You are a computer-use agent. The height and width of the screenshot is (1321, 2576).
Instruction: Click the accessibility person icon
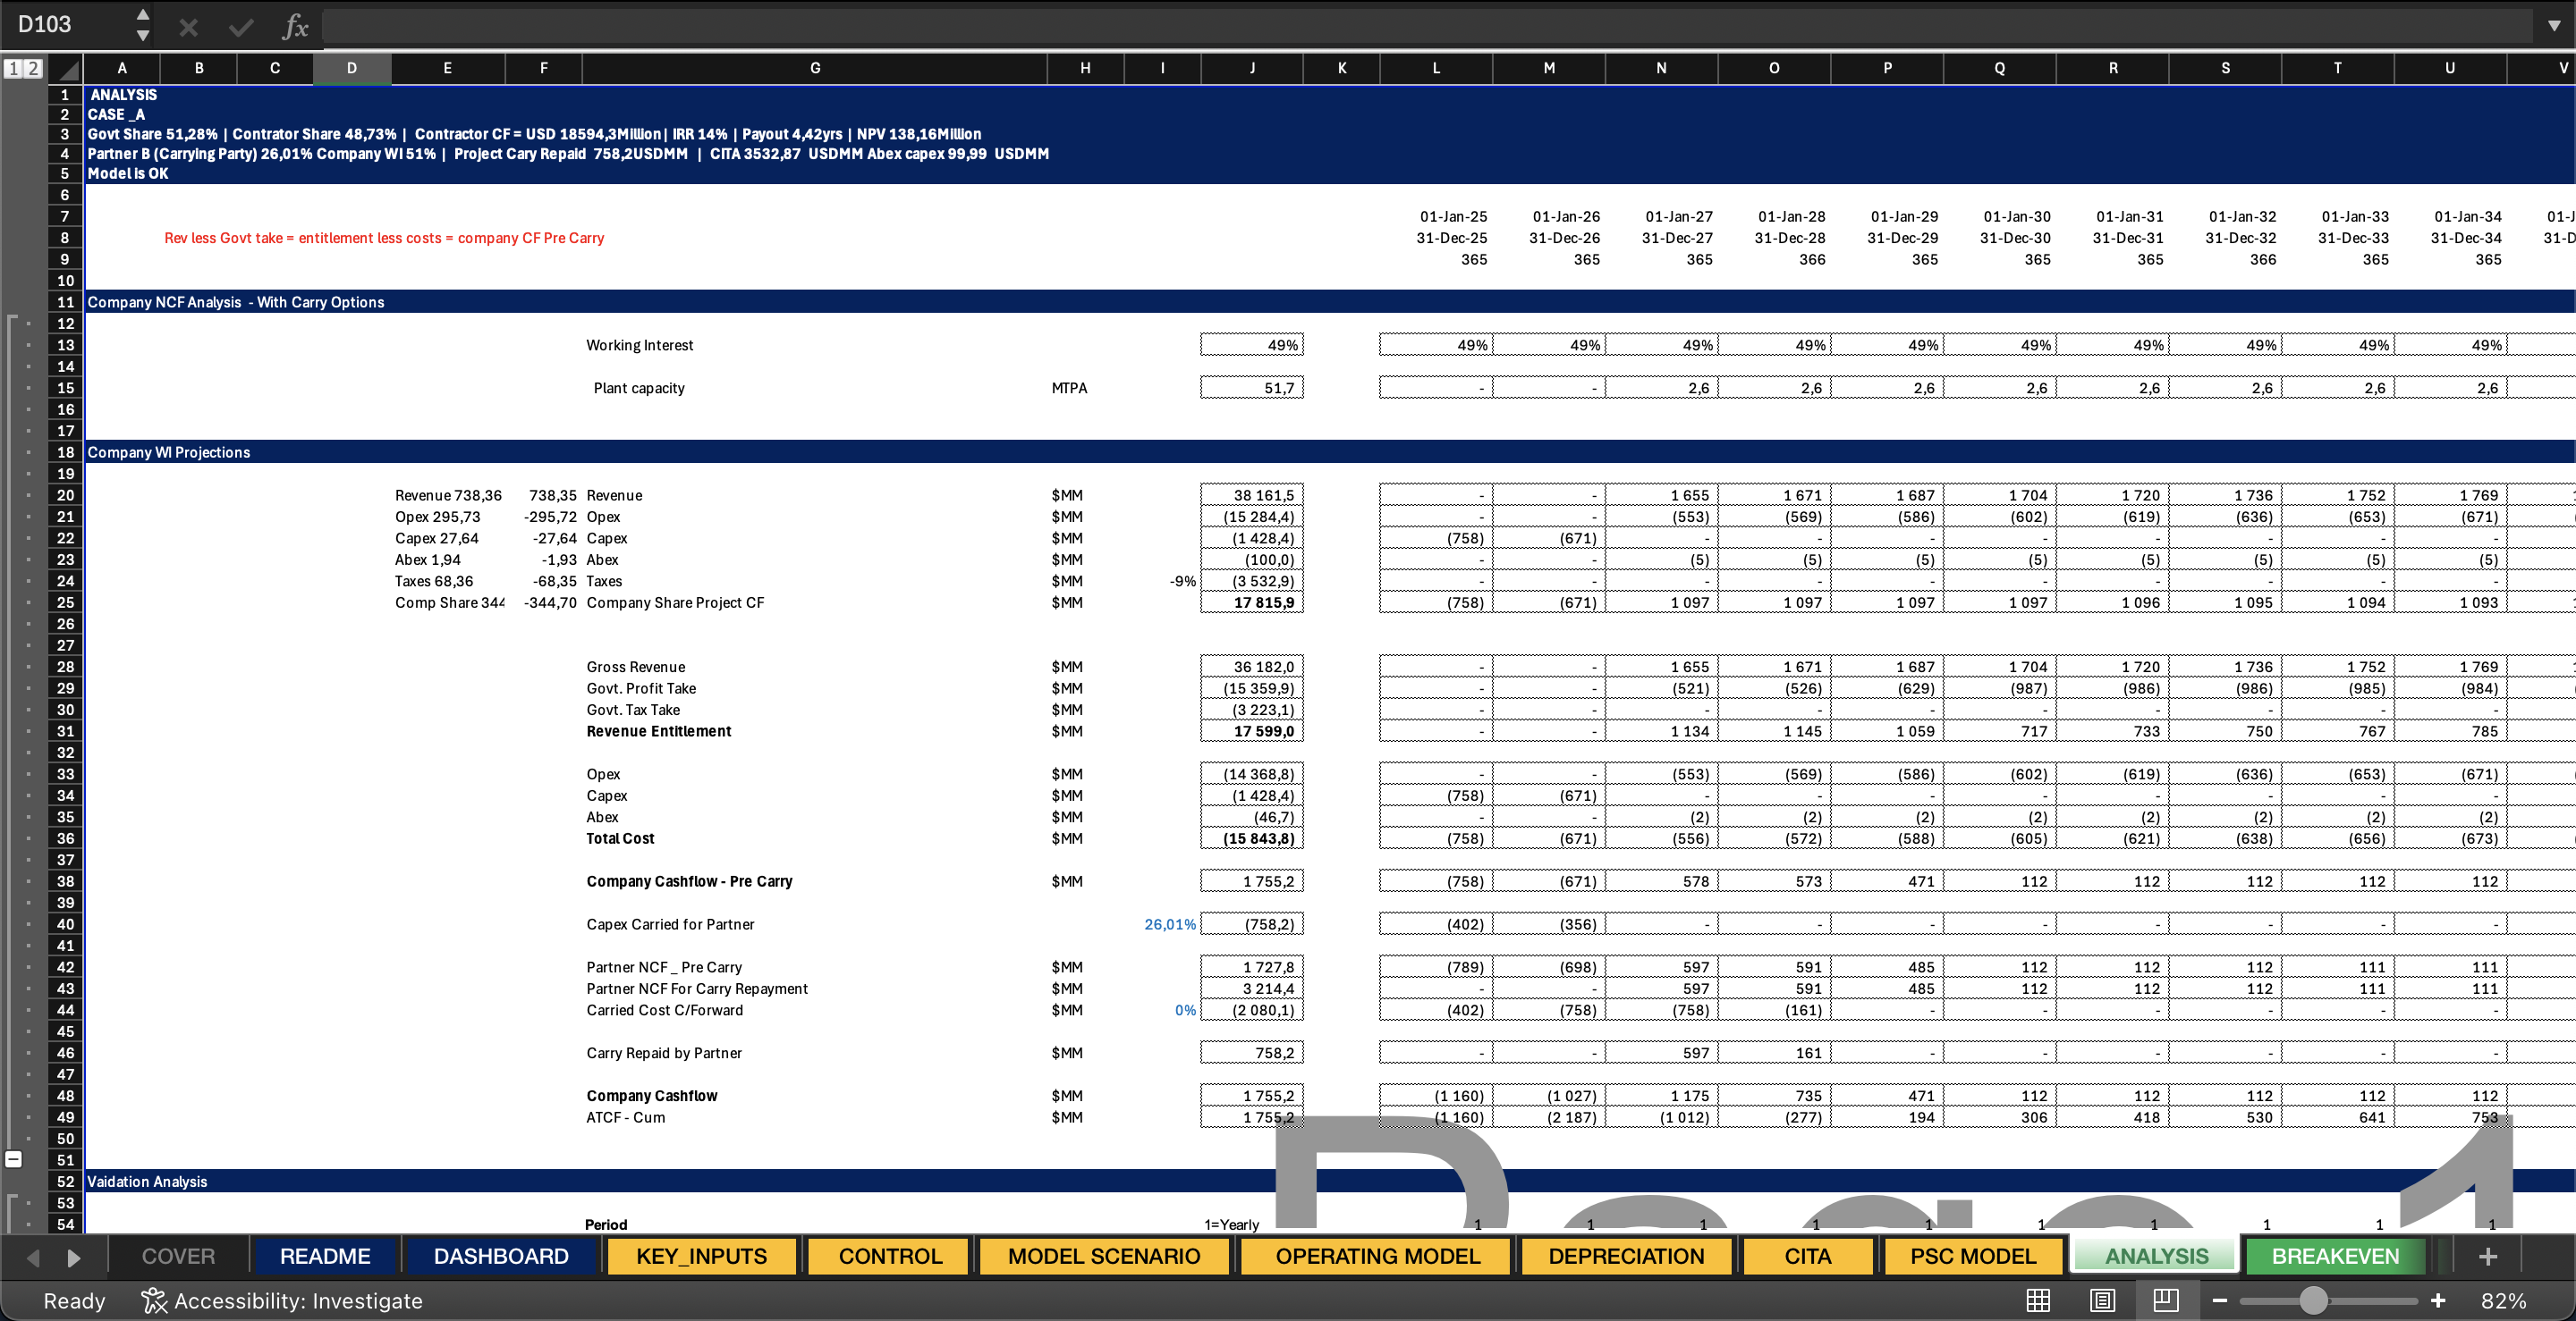153,1300
